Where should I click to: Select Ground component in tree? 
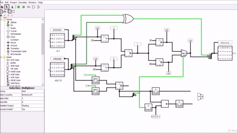click(x=14, y=45)
